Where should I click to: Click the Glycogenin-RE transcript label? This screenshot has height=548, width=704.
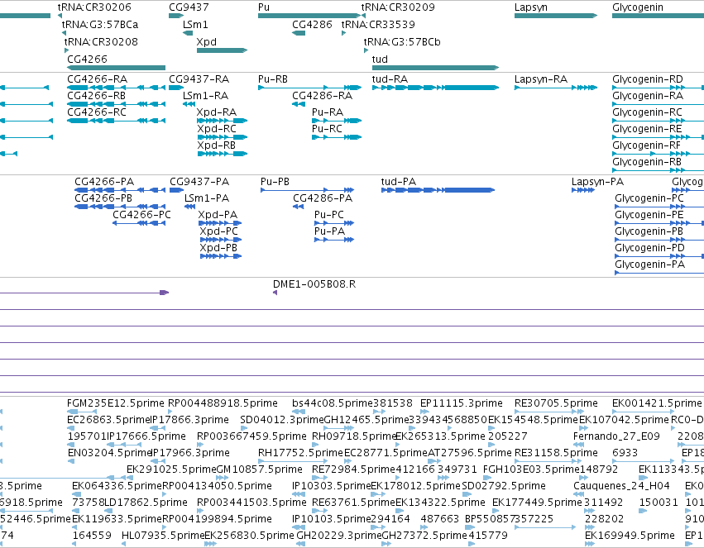click(647, 129)
